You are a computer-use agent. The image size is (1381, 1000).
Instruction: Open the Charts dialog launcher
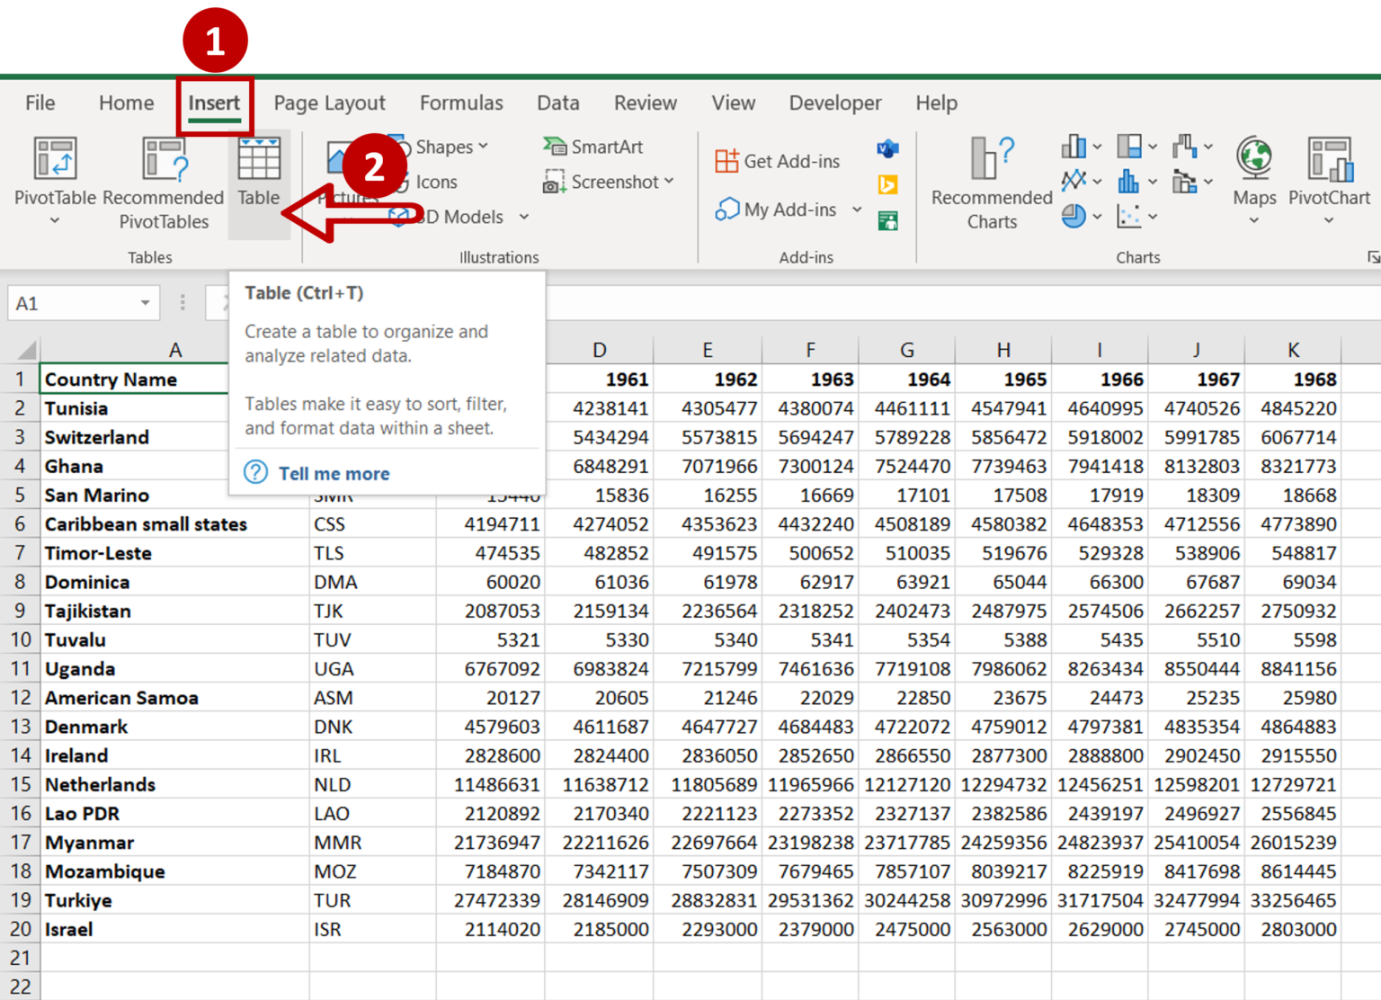pos(1373,257)
